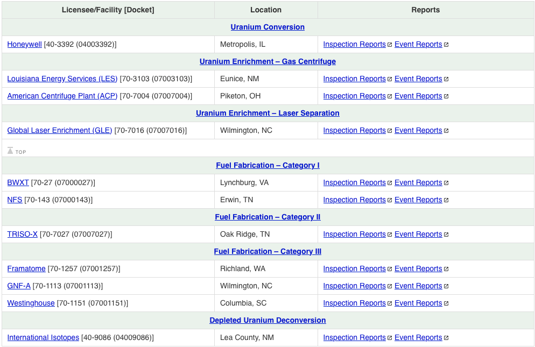Screen dimensions: 535x347
Task: Open the NFS facility link
Action: [15, 200]
